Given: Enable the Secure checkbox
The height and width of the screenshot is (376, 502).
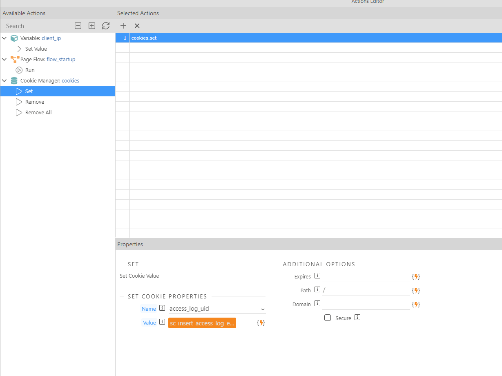Looking at the screenshot, I should click(x=328, y=318).
